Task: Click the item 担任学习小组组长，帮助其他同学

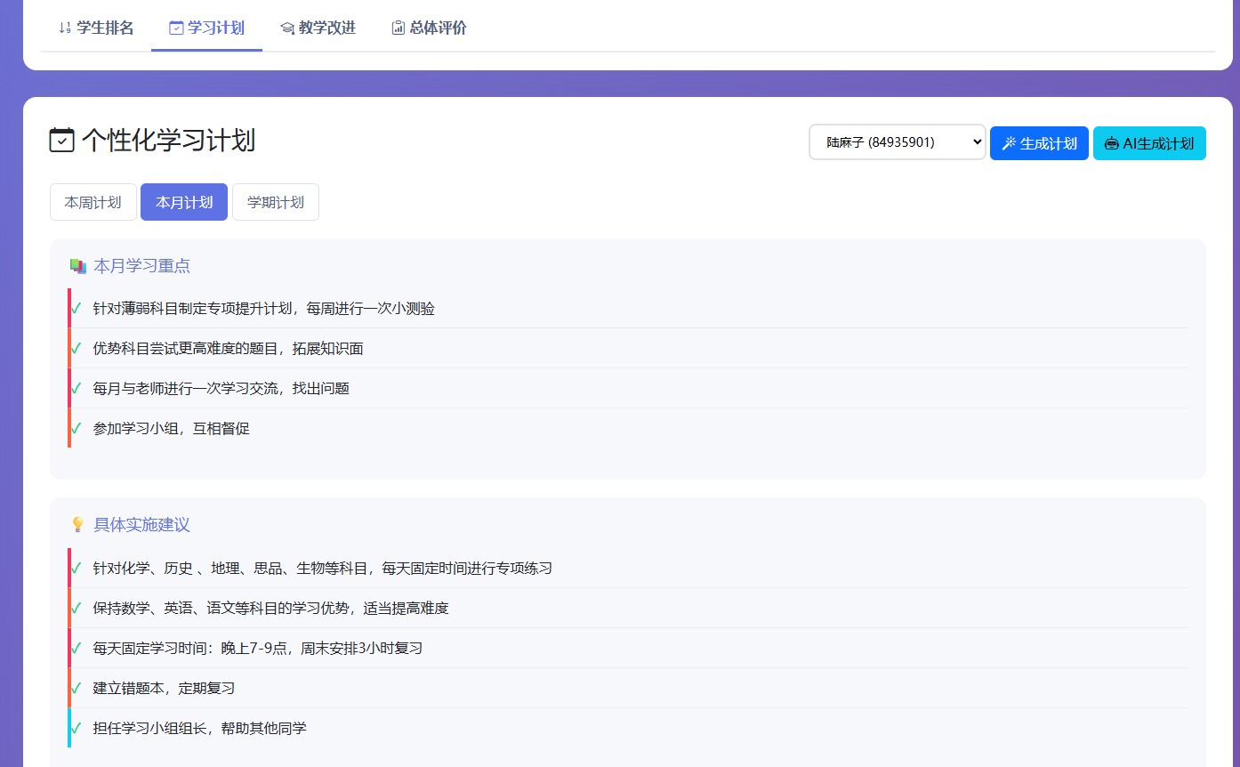Action: (199, 728)
